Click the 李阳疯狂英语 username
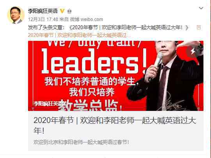211x158 pixels. pyautogui.click(x=43, y=11)
